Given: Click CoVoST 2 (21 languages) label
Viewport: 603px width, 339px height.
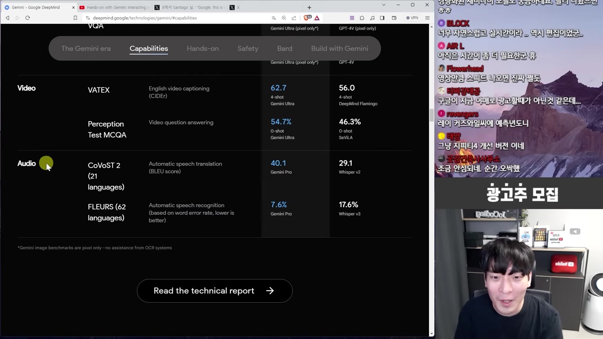Looking at the screenshot, I should [106, 176].
